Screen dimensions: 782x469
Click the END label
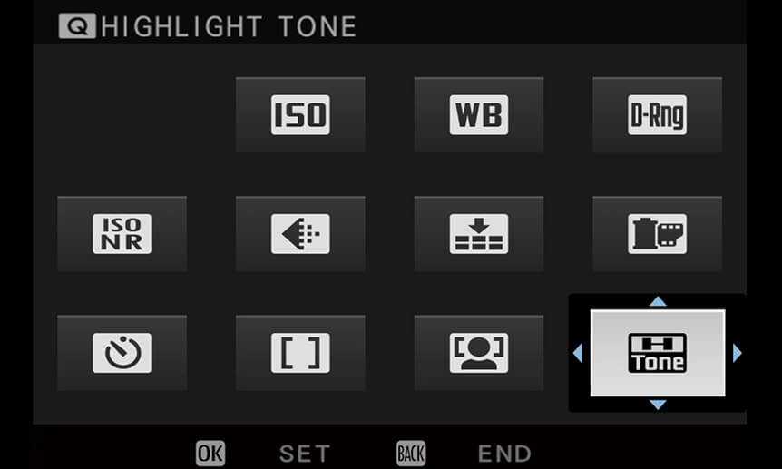pos(504,454)
